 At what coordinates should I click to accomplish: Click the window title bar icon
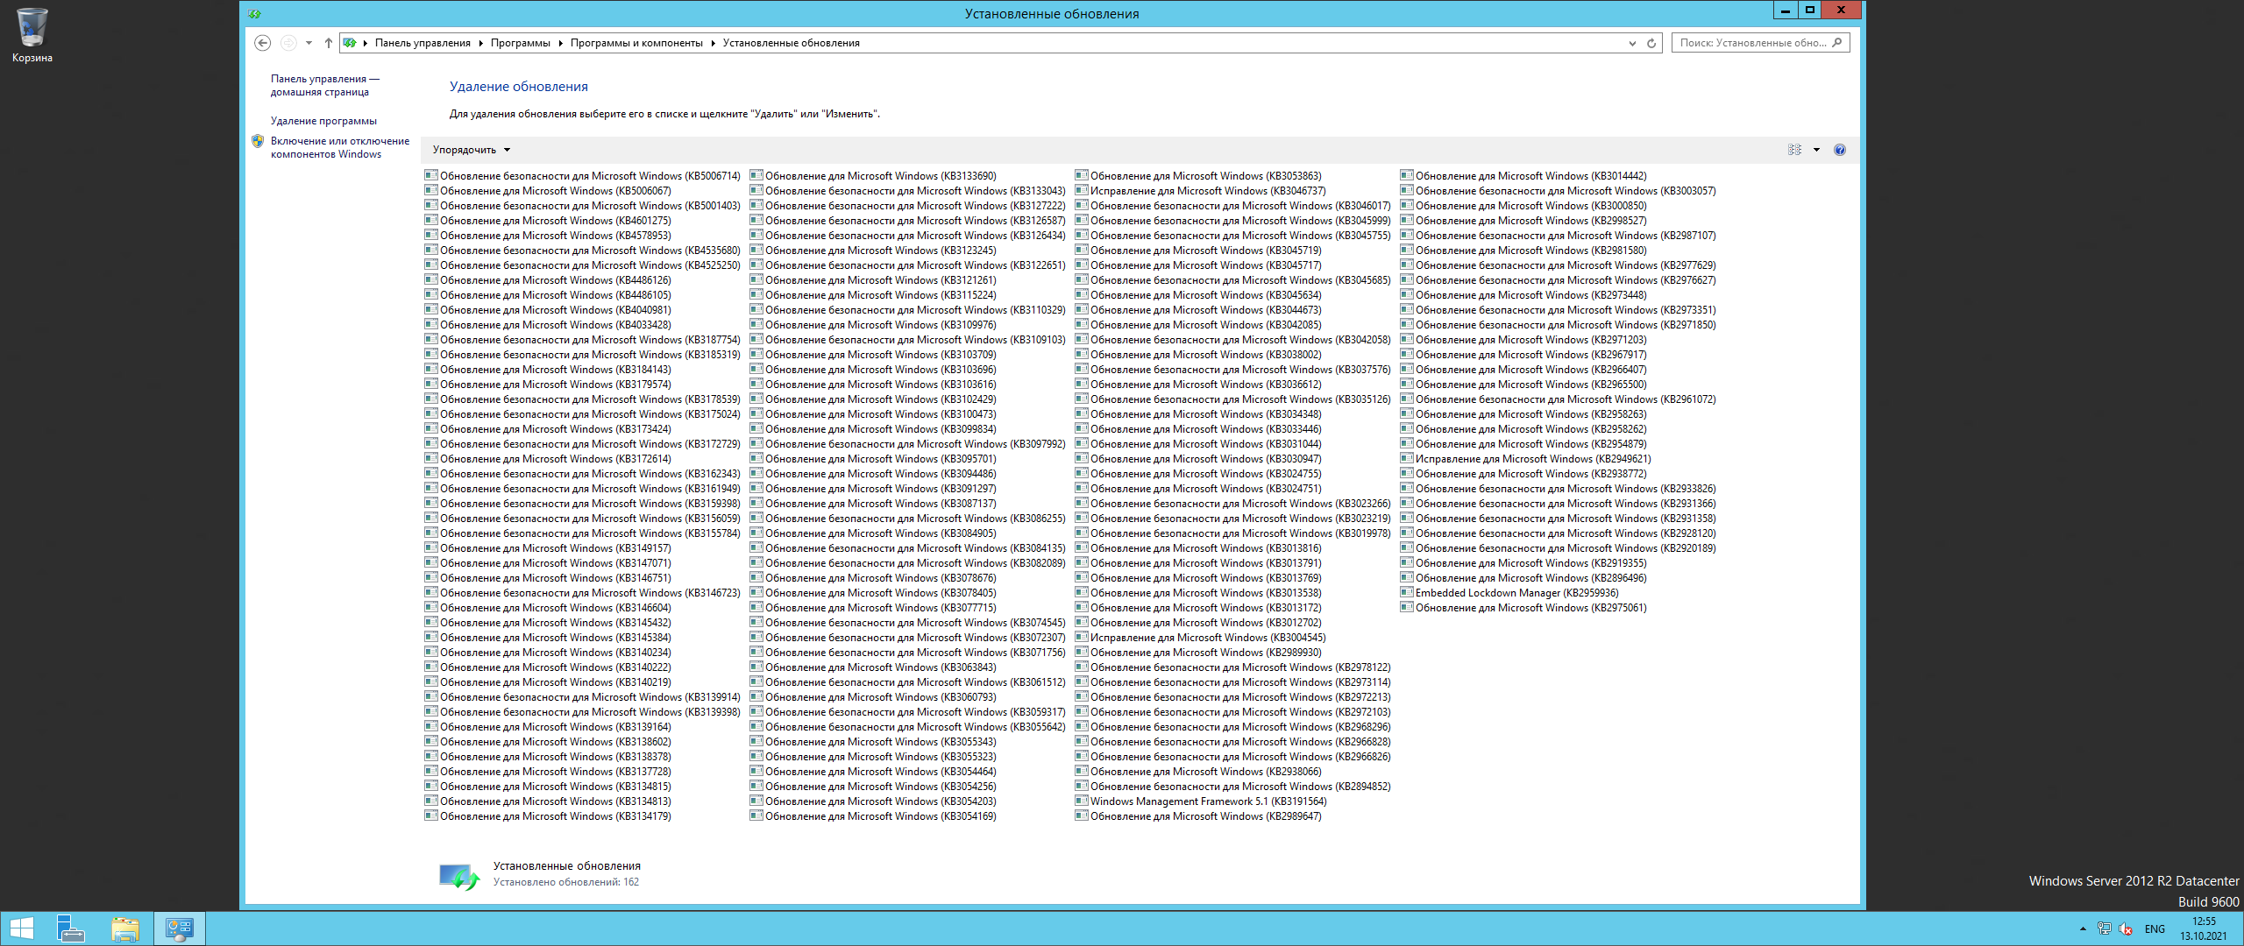(x=254, y=13)
